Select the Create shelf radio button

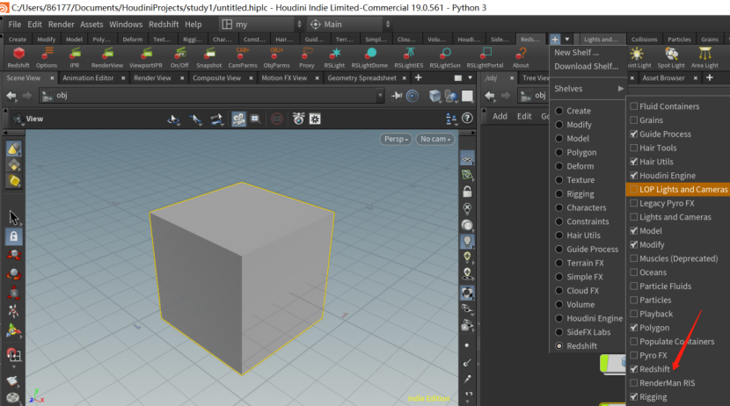coord(559,111)
